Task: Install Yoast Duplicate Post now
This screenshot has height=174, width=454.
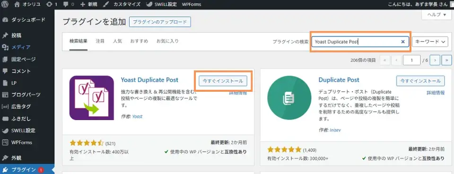Action: pyautogui.click(x=223, y=81)
